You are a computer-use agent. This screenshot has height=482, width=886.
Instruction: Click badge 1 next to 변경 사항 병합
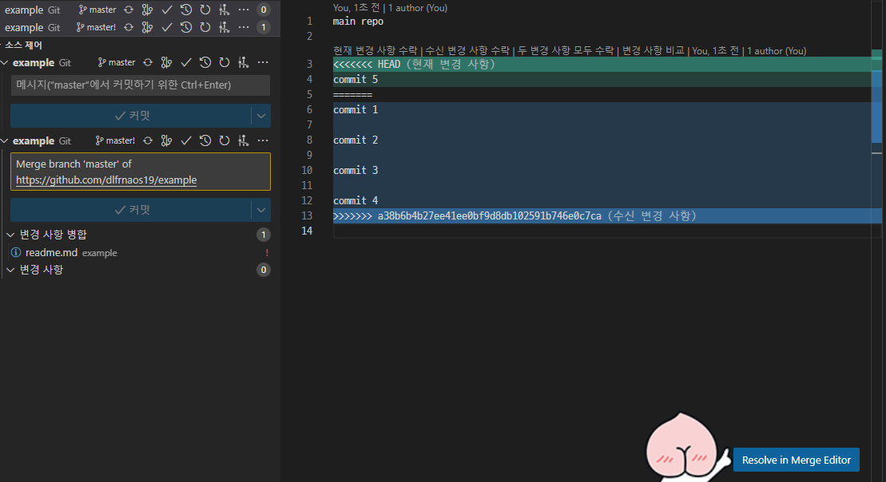264,235
